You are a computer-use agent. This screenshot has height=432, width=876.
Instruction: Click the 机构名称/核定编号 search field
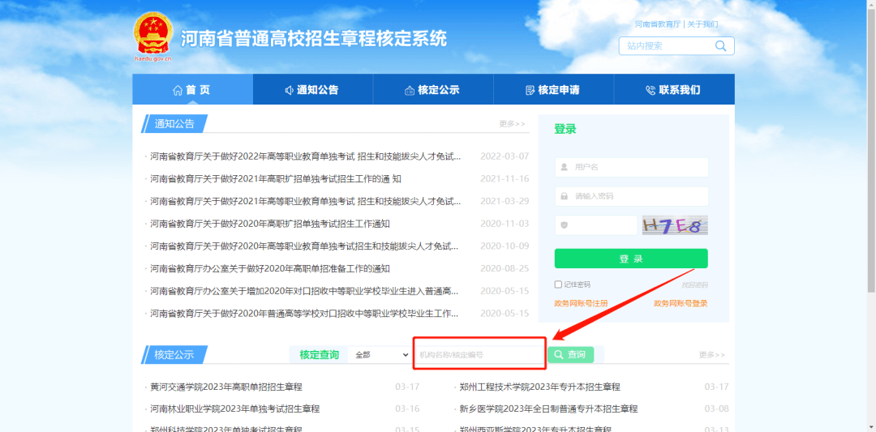coord(480,354)
